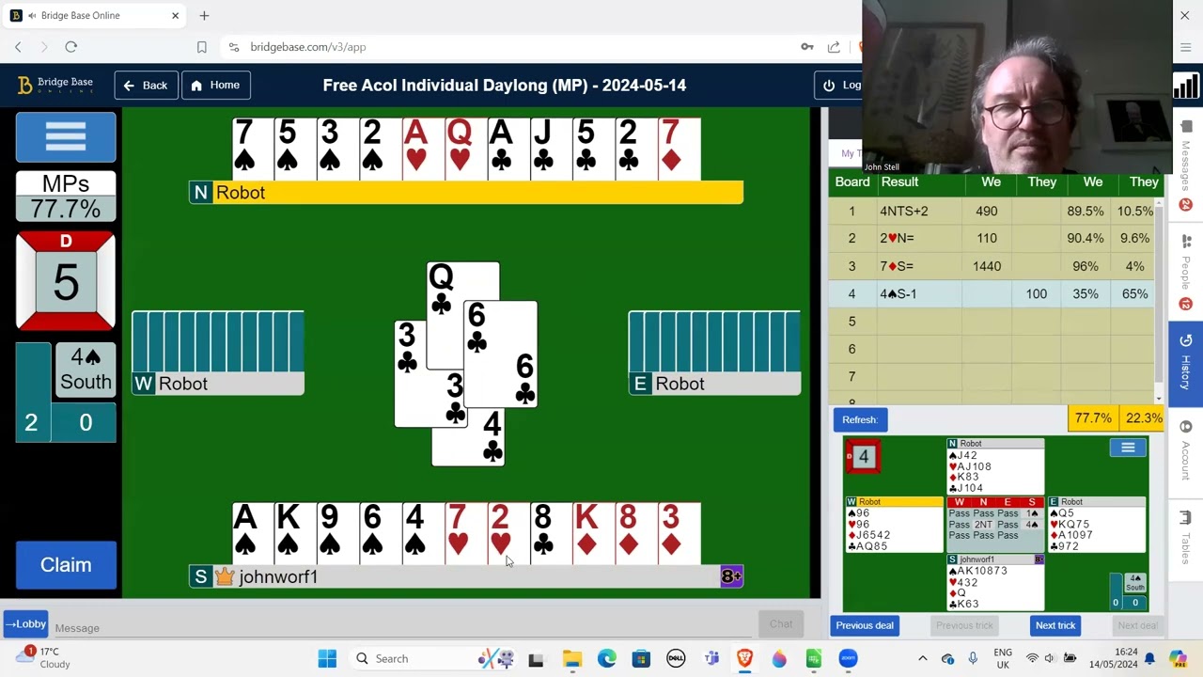Open the weather widget showing 17°C Cloudy
Viewport: 1203px width, 677px height.
(42, 657)
